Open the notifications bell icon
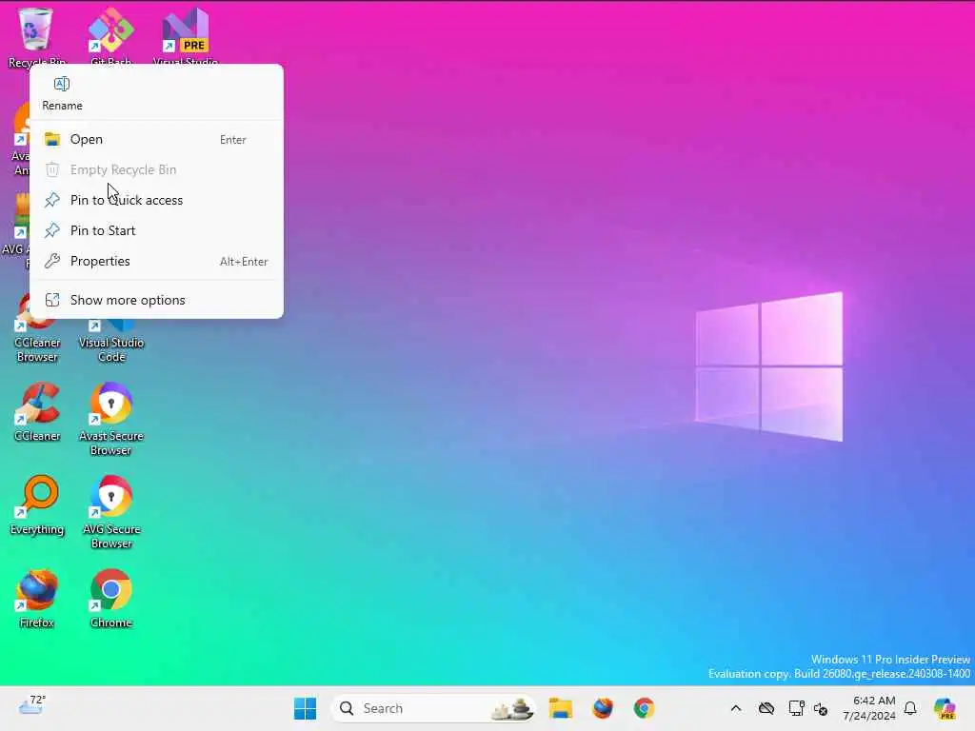The image size is (975, 731). [x=910, y=708]
